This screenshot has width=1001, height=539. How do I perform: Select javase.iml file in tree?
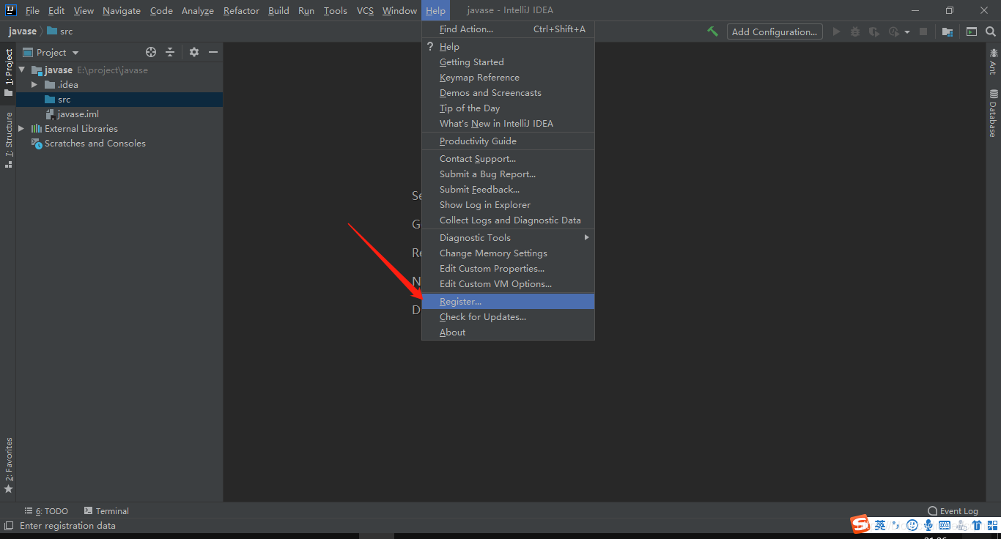(x=72, y=114)
